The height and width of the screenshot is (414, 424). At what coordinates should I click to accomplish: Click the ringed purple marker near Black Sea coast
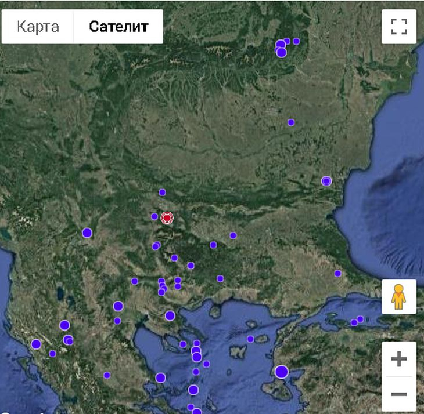[326, 181]
